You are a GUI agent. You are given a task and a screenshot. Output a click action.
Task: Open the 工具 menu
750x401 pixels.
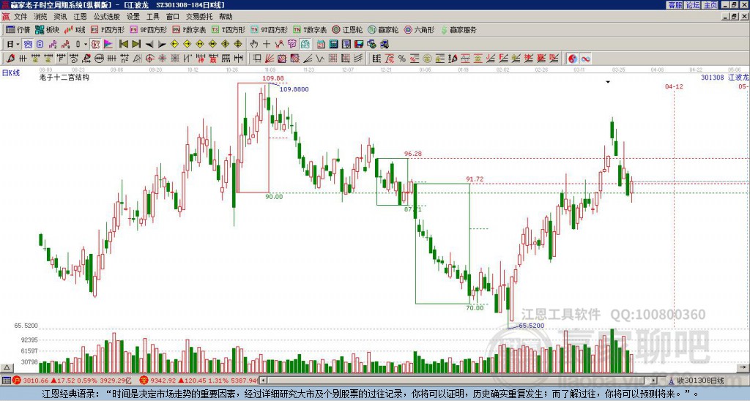coord(152,17)
